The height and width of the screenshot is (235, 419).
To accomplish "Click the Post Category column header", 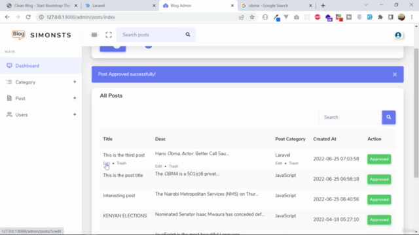I will click(x=290, y=139).
